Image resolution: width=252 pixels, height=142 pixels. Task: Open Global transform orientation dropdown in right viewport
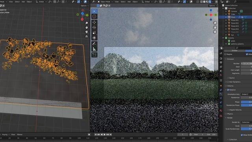click(147, 2)
